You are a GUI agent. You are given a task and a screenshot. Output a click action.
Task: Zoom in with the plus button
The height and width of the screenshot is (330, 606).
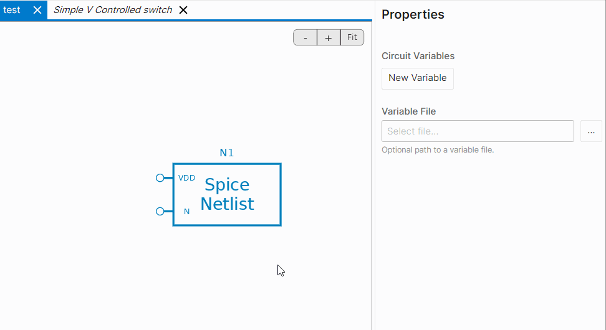pos(329,37)
